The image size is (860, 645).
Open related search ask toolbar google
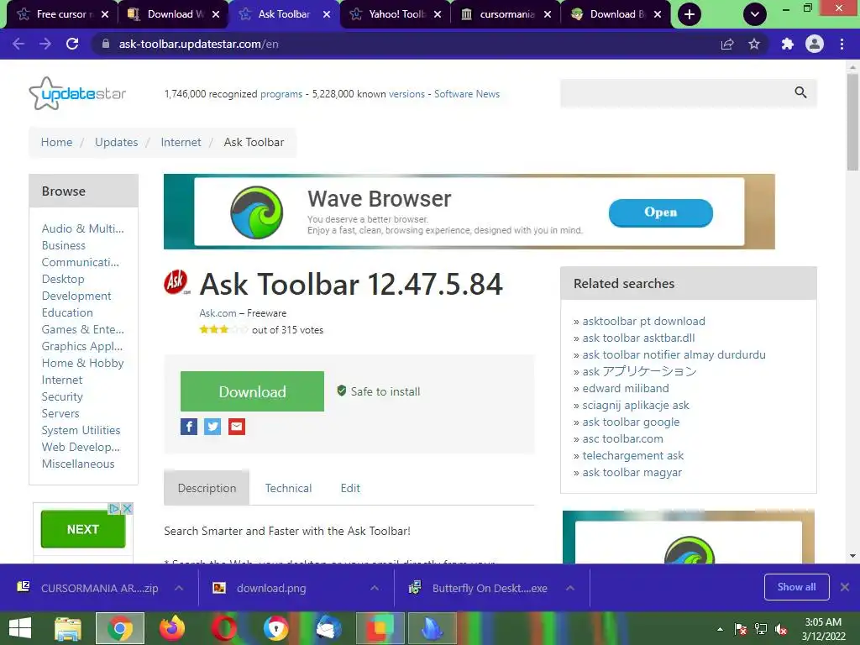coord(631,422)
